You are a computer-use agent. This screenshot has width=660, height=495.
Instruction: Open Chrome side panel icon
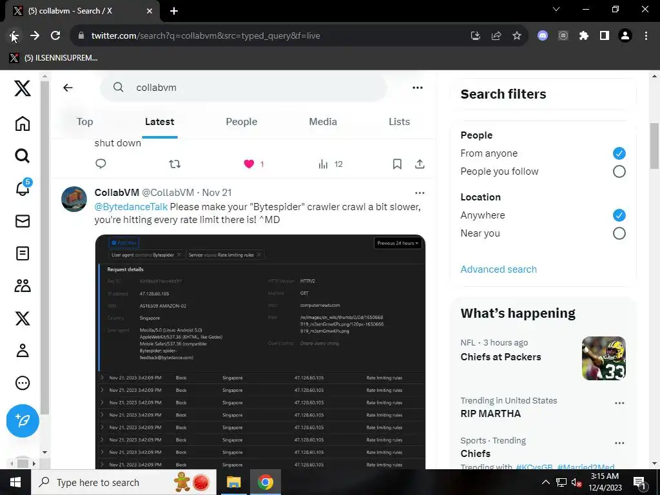click(605, 36)
